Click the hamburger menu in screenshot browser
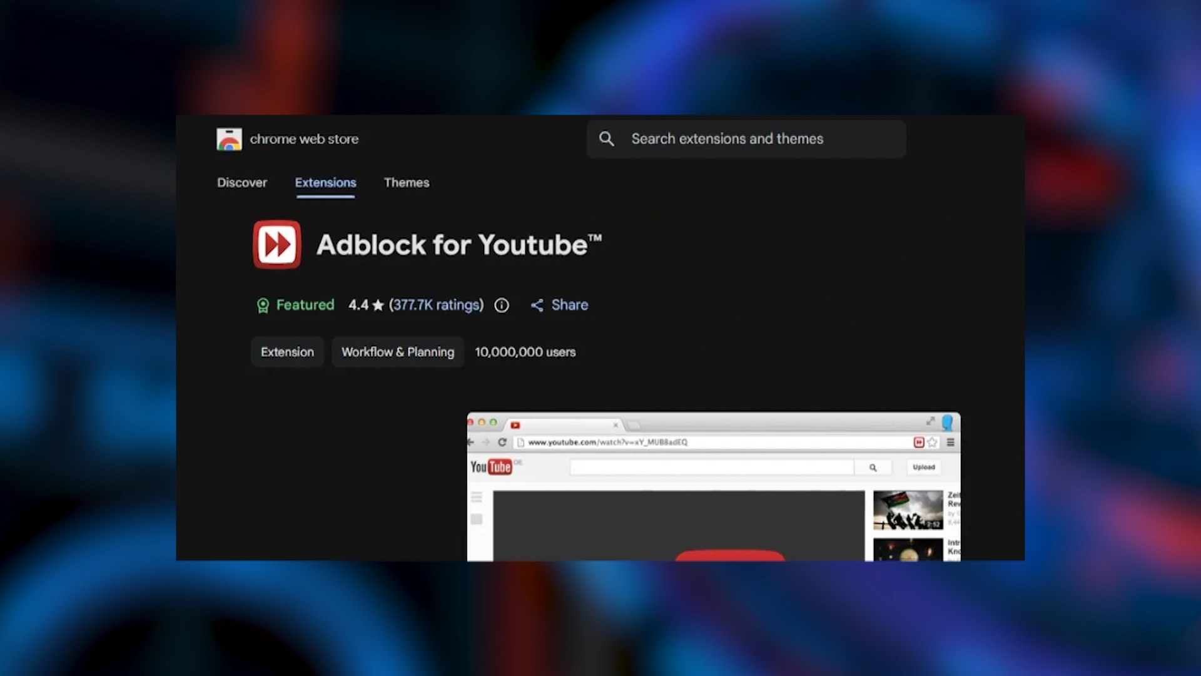The width and height of the screenshot is (1201, 676). (x=950, y=443)
